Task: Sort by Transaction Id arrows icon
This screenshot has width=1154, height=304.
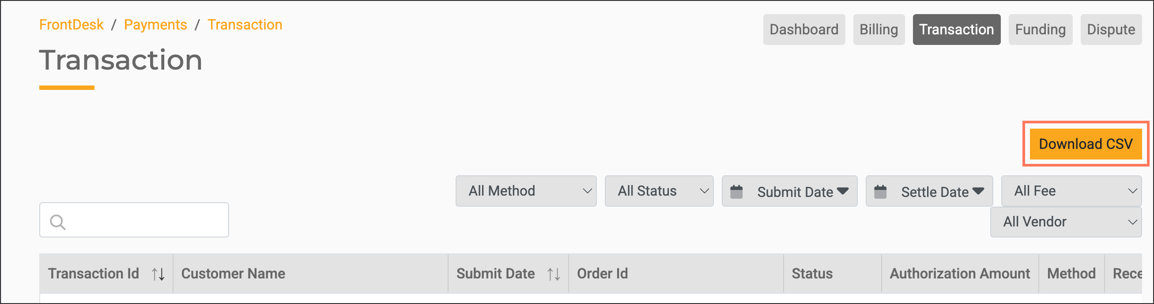Action: click(158, 274)
